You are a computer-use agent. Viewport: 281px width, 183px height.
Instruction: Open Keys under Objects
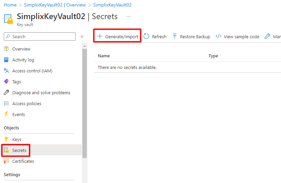click(17, 139)
